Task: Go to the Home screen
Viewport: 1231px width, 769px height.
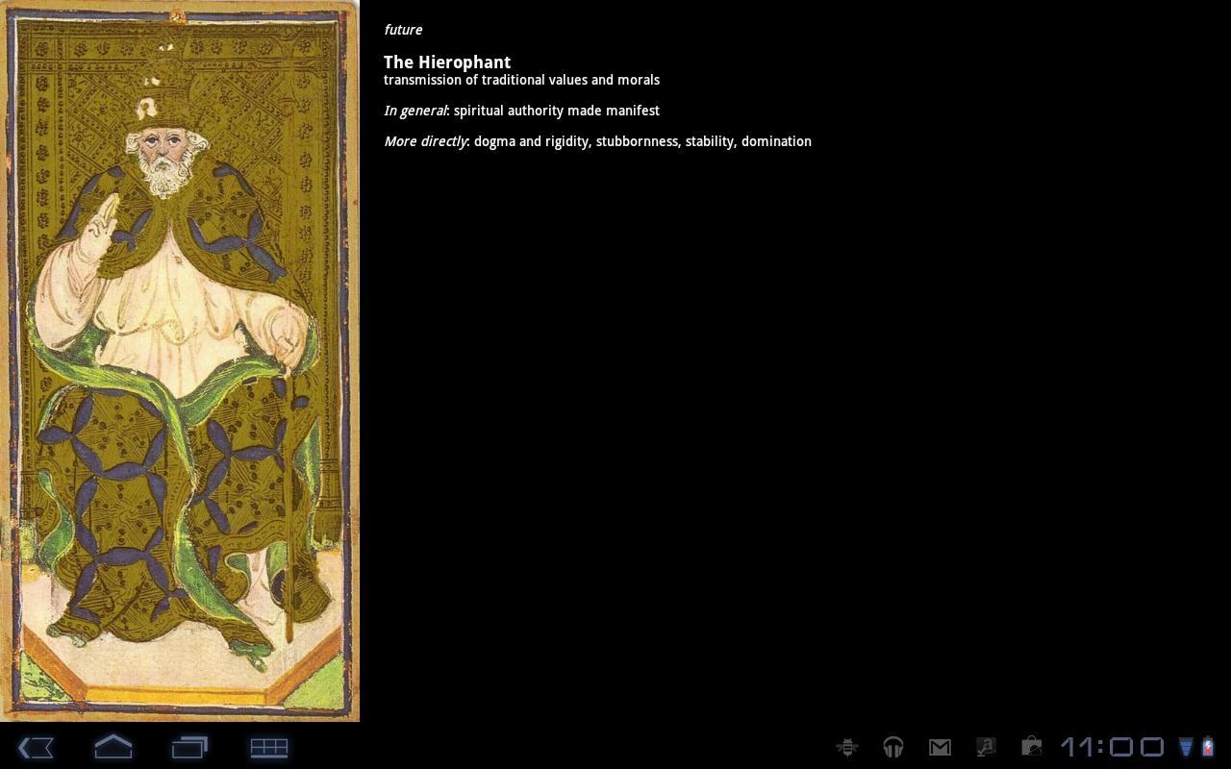Action: tap(113, 747)
